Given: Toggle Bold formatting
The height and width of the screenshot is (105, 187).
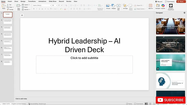Looking at the screenshot, I should (34, 9).
